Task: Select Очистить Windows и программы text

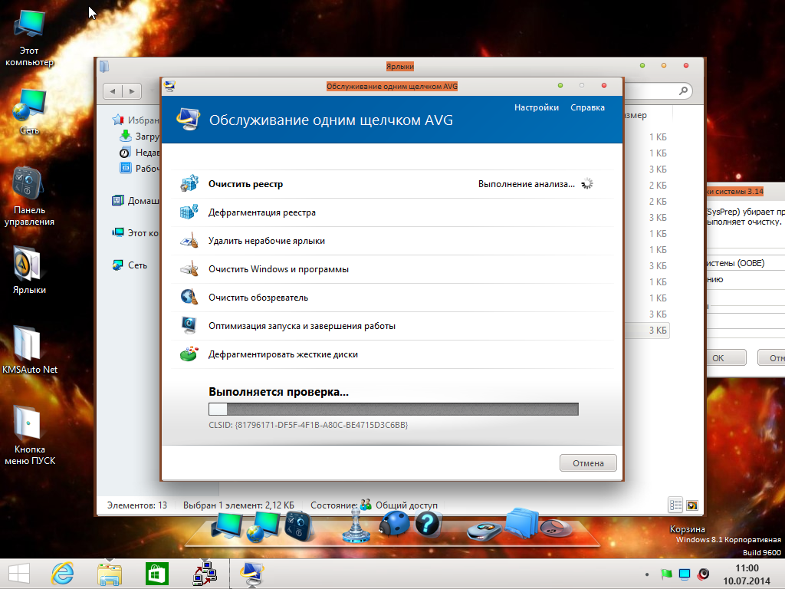Action: 278,269
